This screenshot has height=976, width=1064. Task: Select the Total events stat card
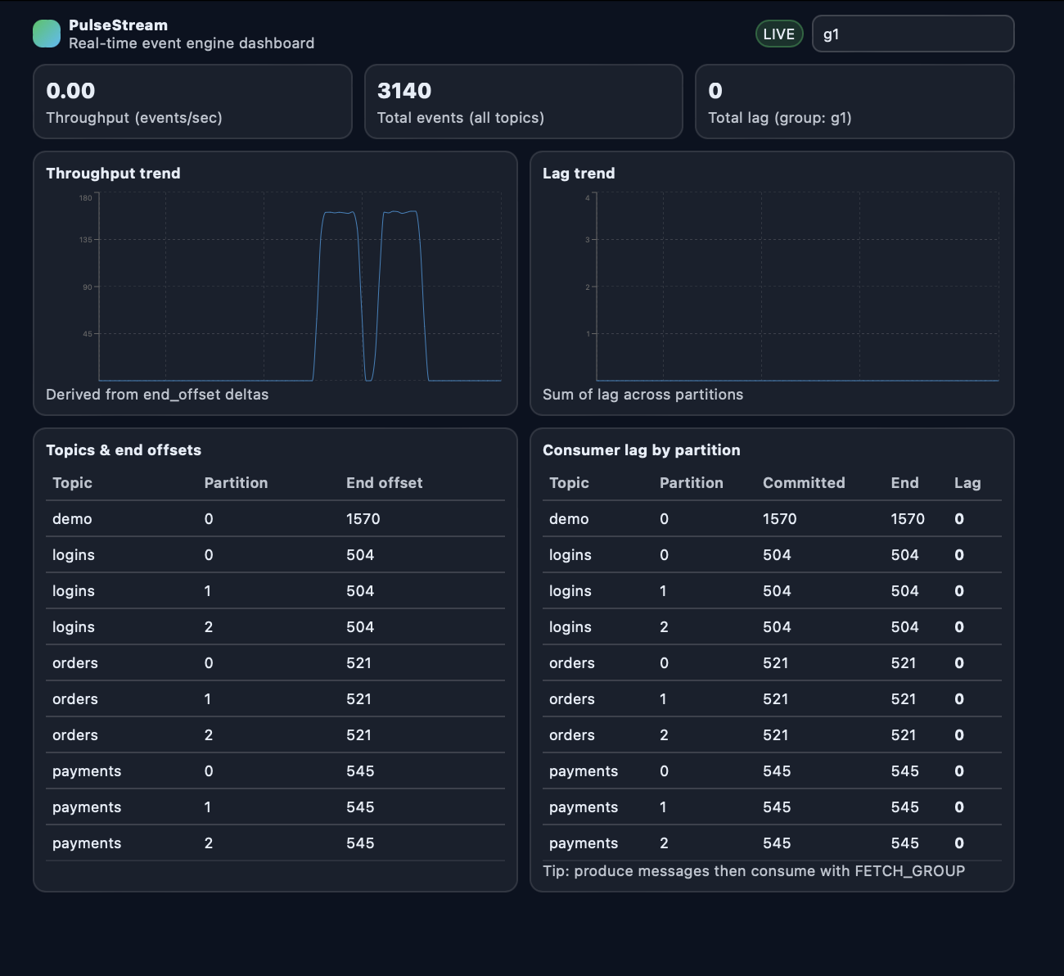(524, 102)
